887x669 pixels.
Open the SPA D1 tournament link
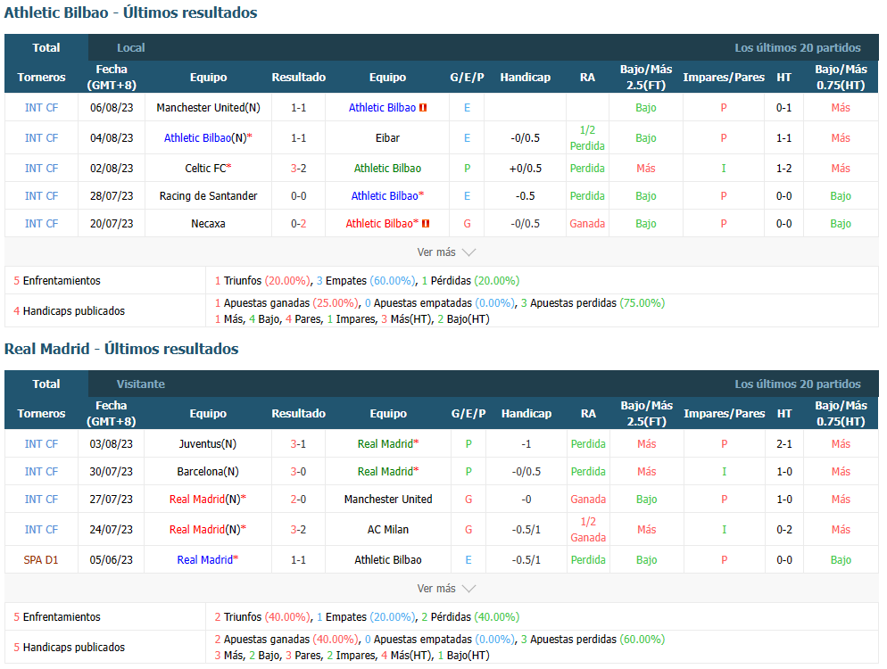[41, 560]
